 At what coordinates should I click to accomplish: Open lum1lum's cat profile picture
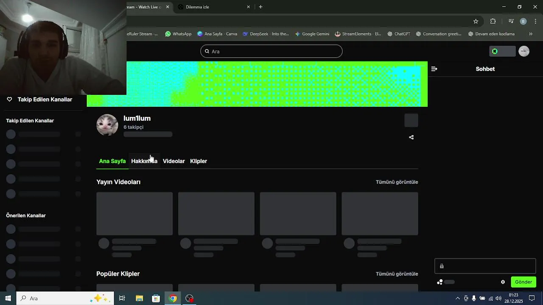click(x=107, y=125)
